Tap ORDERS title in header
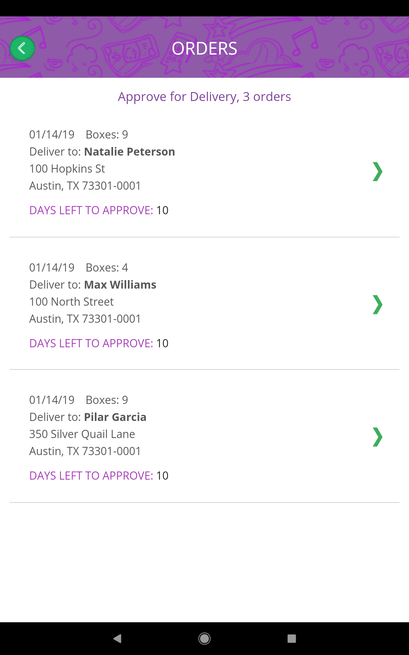Image resolution: width=409 pixels, height=655 pixels. 204,48
